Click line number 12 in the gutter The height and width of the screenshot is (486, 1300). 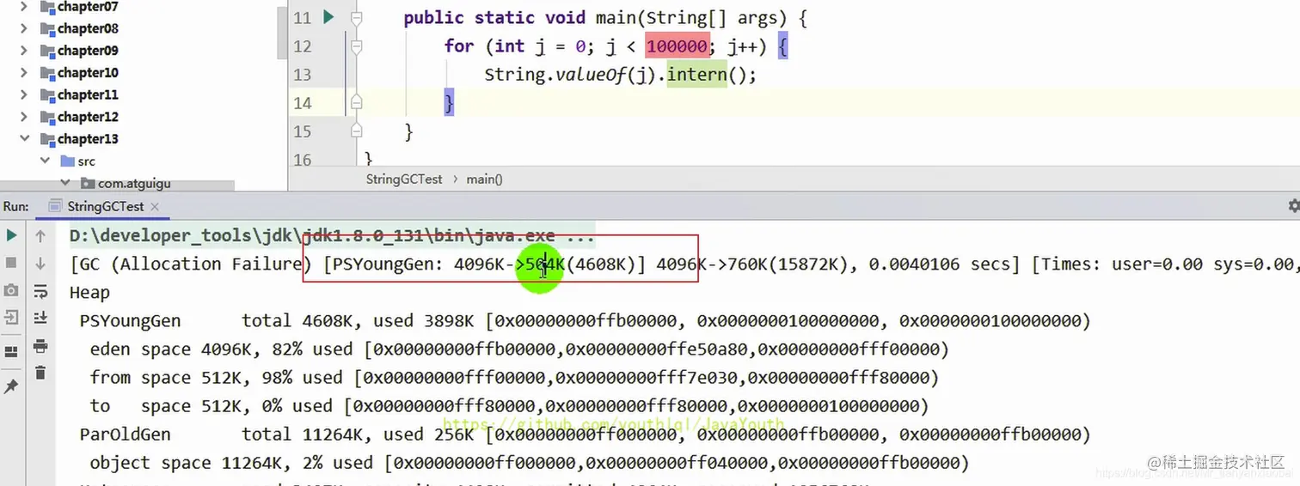pos(303,46)
